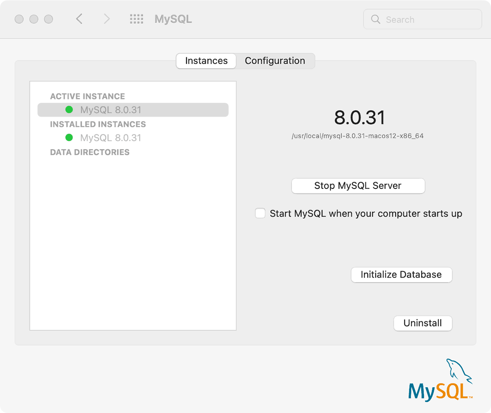Select MySQL 8.0.31 under Installed Instances
Viewport: 491px width, 413px height.
pyautogui.click(x=111, y=138)
